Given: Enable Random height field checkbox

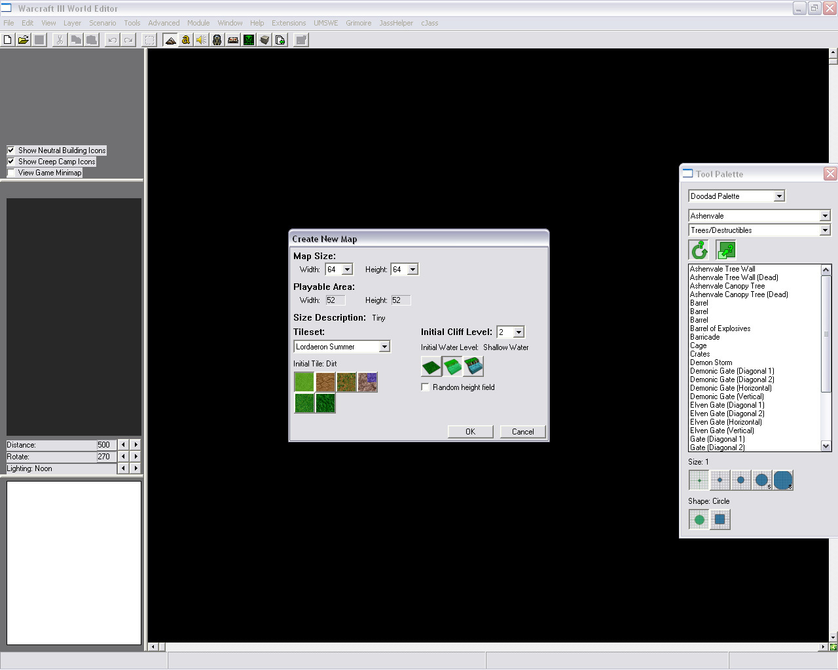Looking at the screenshot, I should (426, 387).
